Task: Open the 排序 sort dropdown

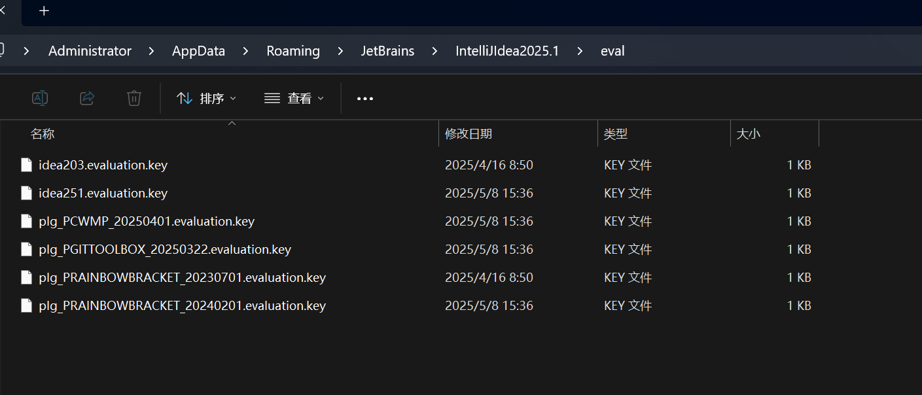Action: pos(206,98)
